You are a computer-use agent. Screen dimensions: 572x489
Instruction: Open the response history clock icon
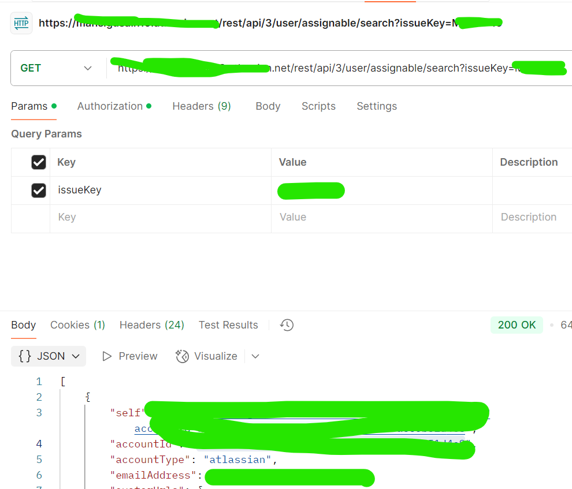point(286,325)
